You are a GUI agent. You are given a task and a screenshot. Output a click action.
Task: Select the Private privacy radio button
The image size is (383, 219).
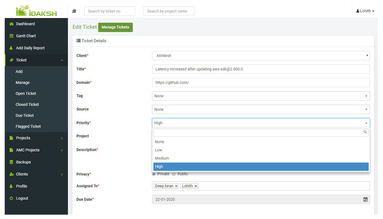(x=154, y=174)
